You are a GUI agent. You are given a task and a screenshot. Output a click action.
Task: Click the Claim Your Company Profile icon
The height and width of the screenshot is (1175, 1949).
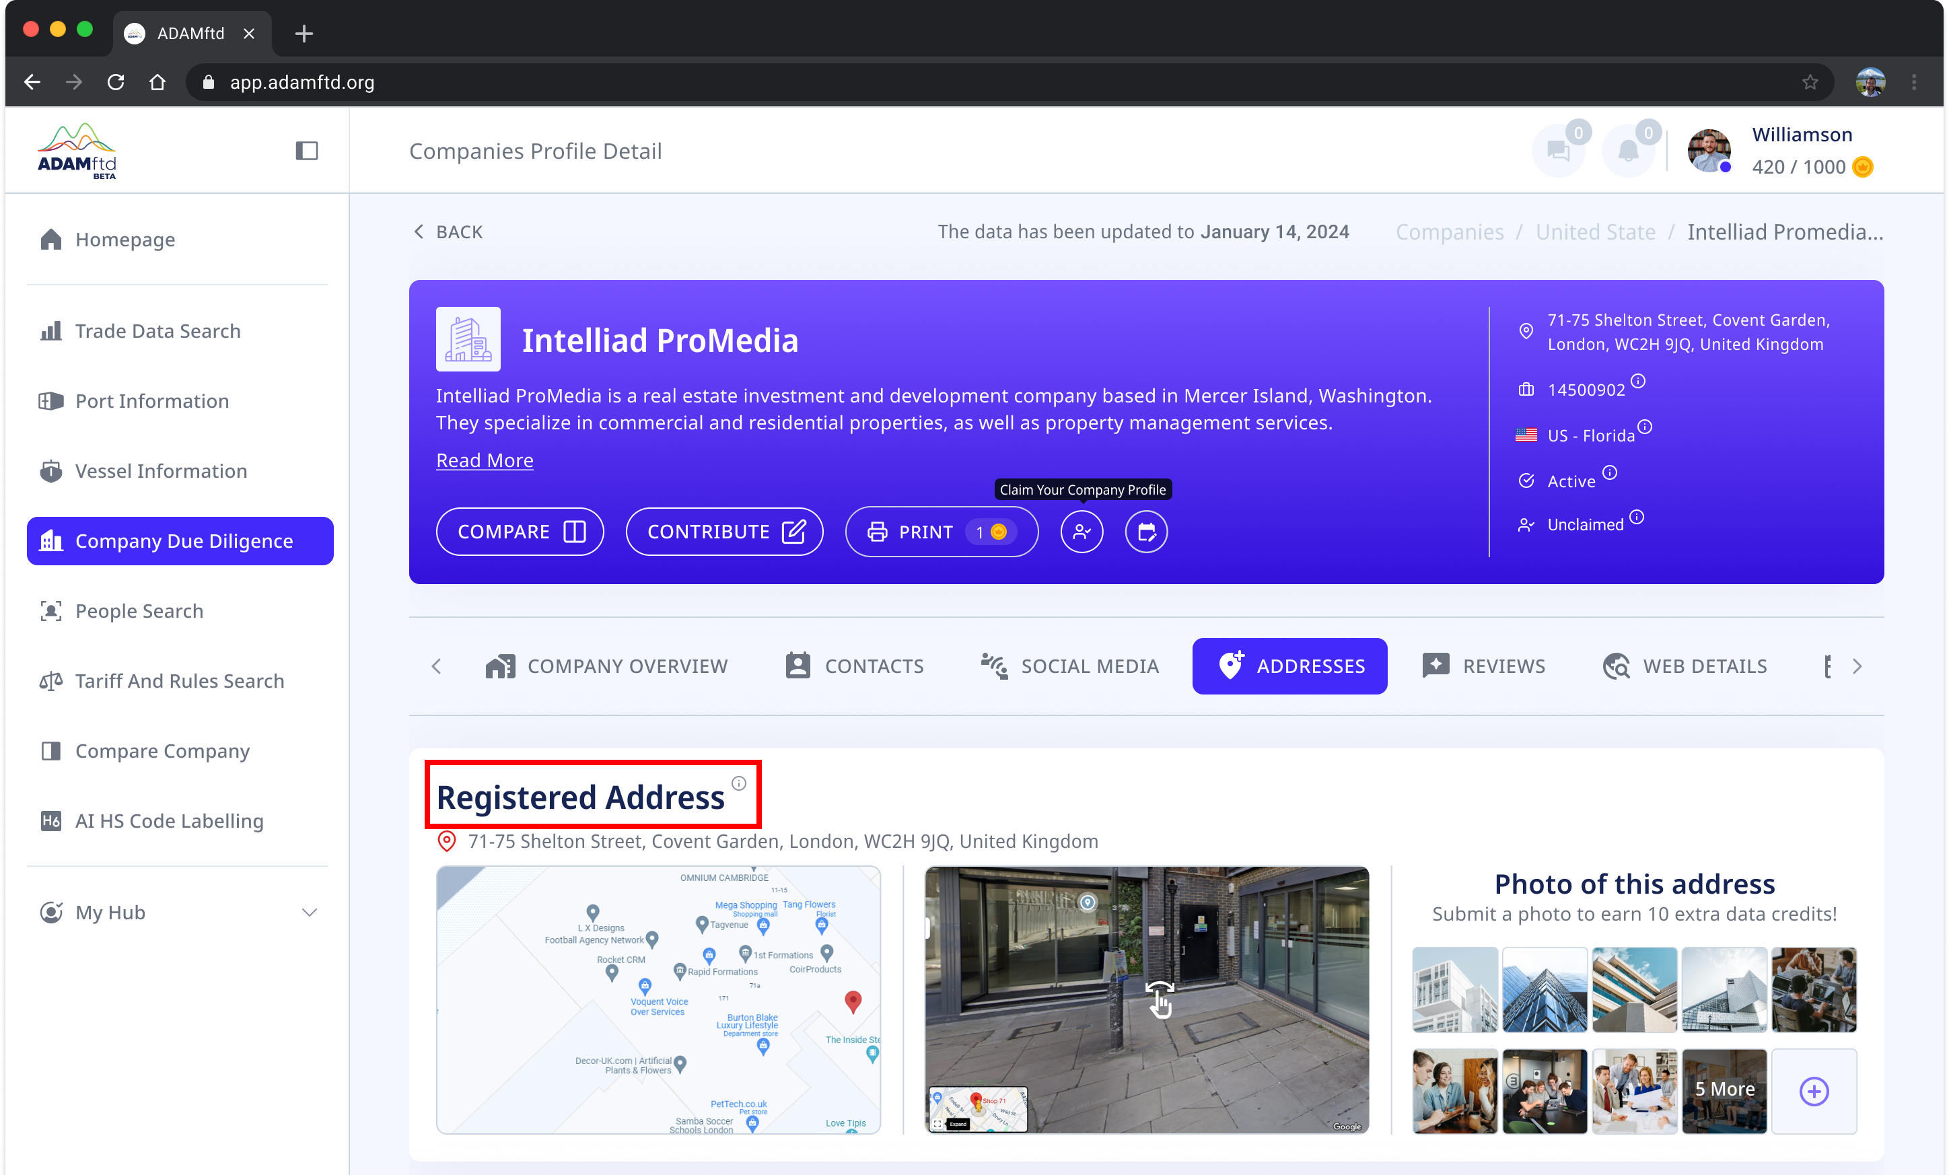(1082, 532)
